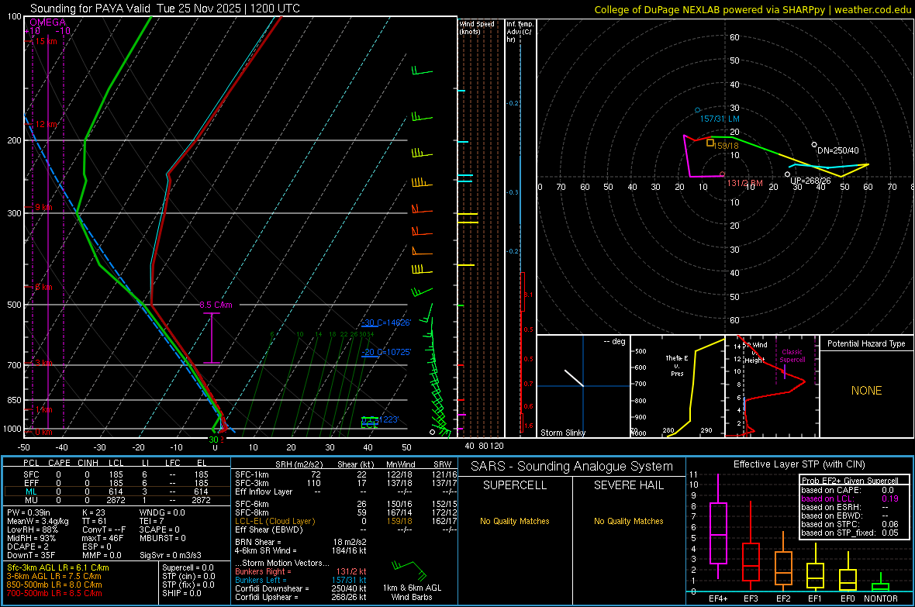
Task: Click the NONE hazard type text
Action: [866, 391]
